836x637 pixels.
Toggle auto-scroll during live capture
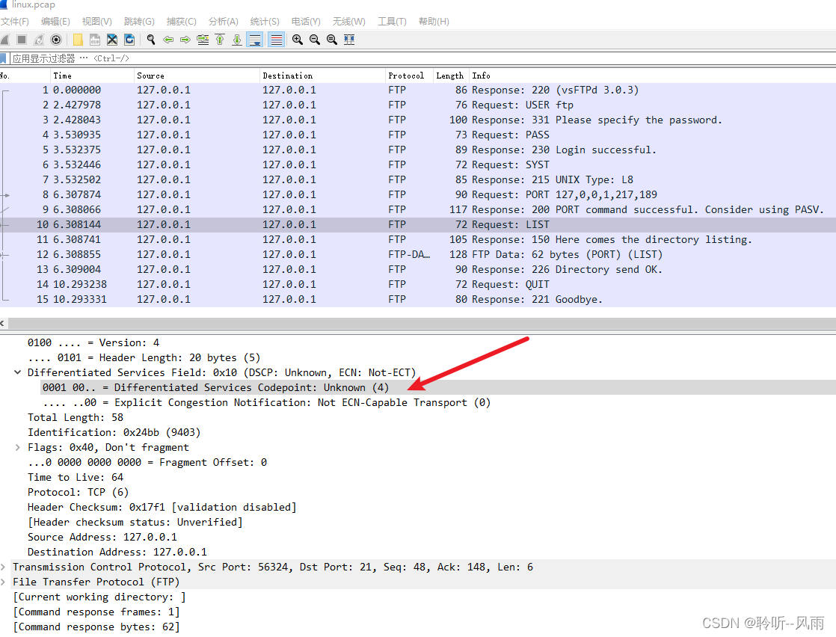256,40
